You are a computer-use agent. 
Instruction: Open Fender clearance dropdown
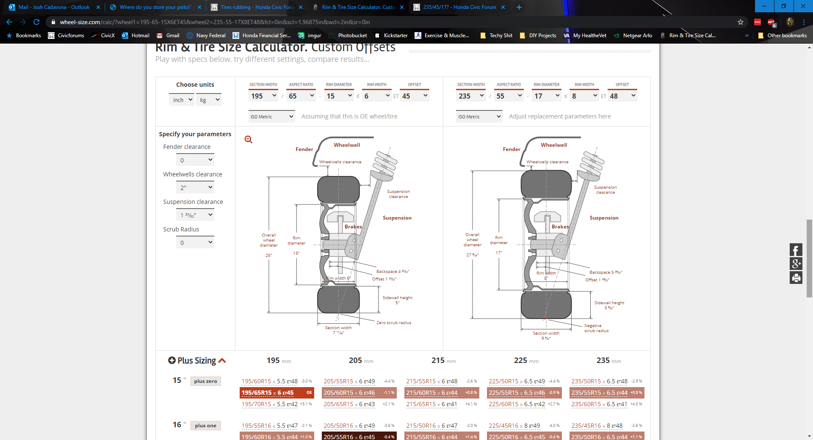pos(195,160)
